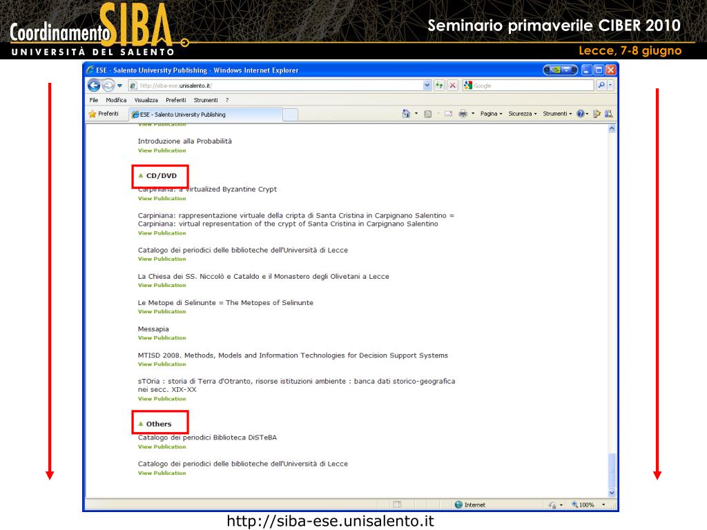The height and width of the screenshot is (530, 707).
Task: Open the blue Help question mark icon
Action: pos(581,114)
